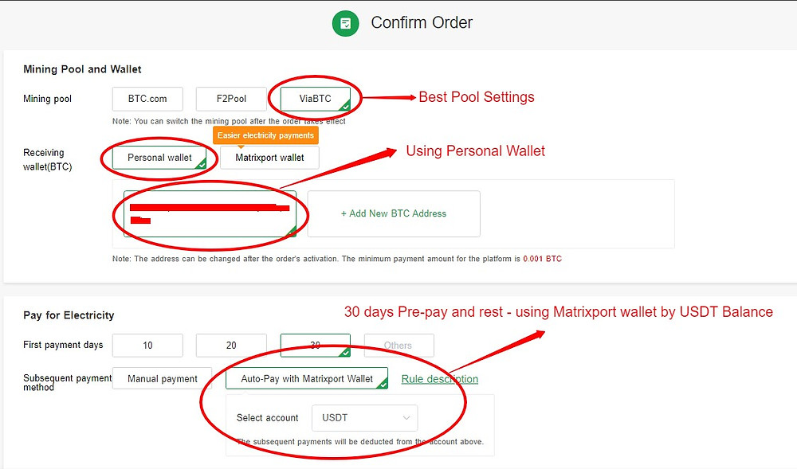Screen dimensions: 797x469
Task: Choose Matrixport wallet option
Action: click(x=269, y=158)
